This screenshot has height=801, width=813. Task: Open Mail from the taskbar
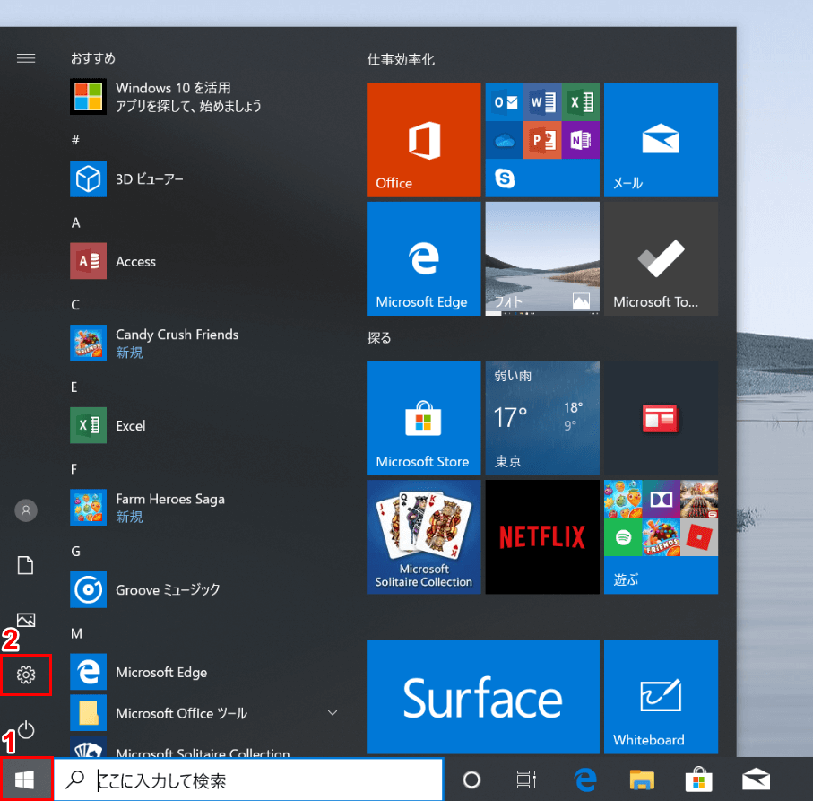pos(756,779)
